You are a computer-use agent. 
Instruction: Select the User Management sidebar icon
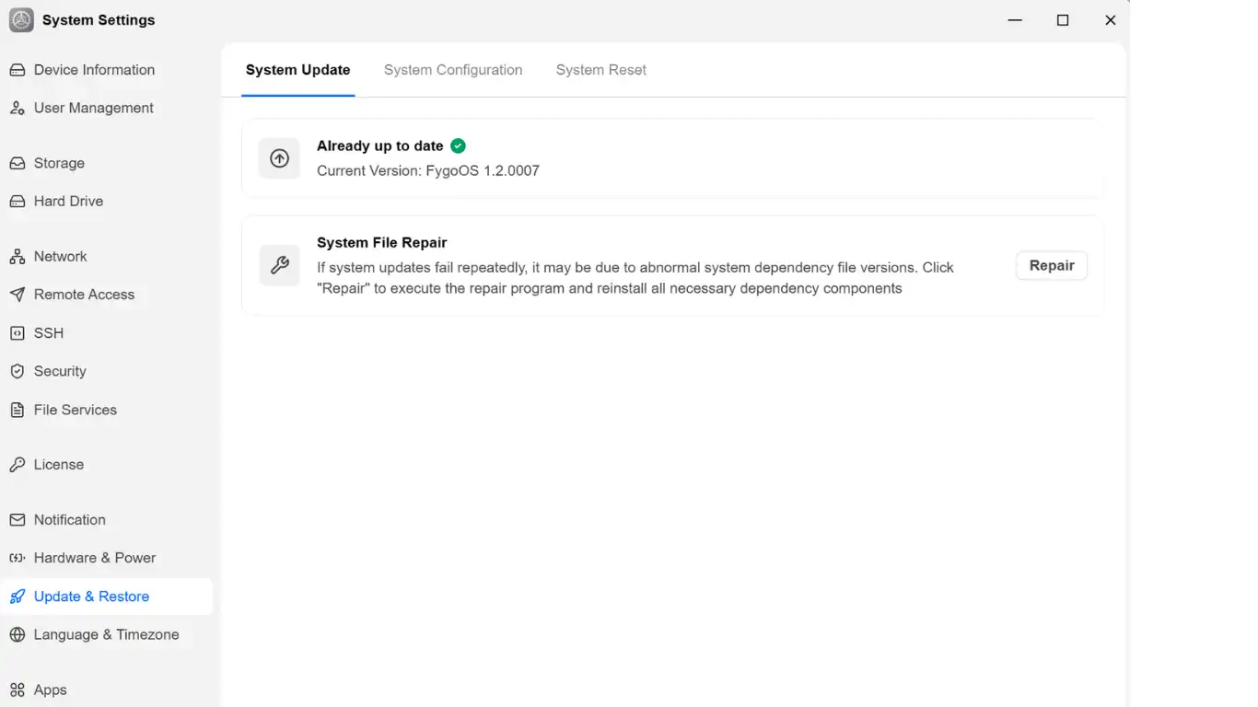pos(17,108)
